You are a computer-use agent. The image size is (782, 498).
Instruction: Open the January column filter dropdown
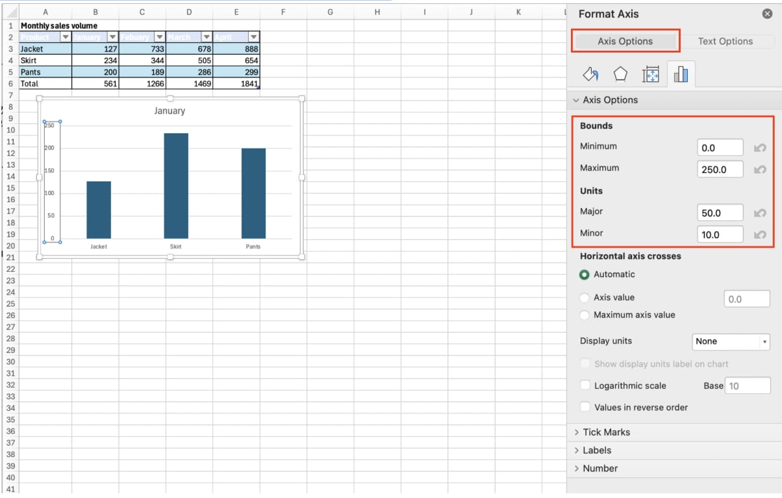pyautogui.click(x=112, y=37)
